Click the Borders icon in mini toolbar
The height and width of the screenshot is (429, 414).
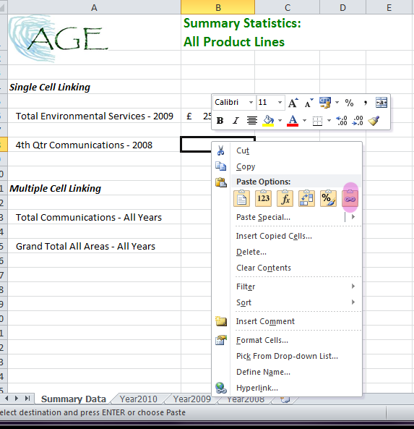[317, 121]
